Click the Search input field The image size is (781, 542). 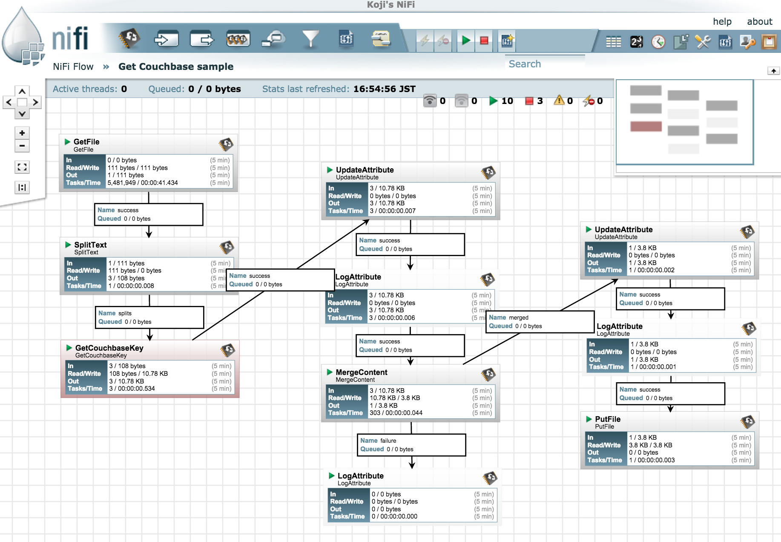click(545, 64)
